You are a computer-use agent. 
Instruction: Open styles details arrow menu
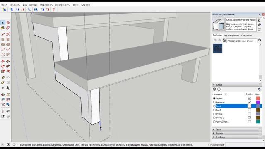260,40
